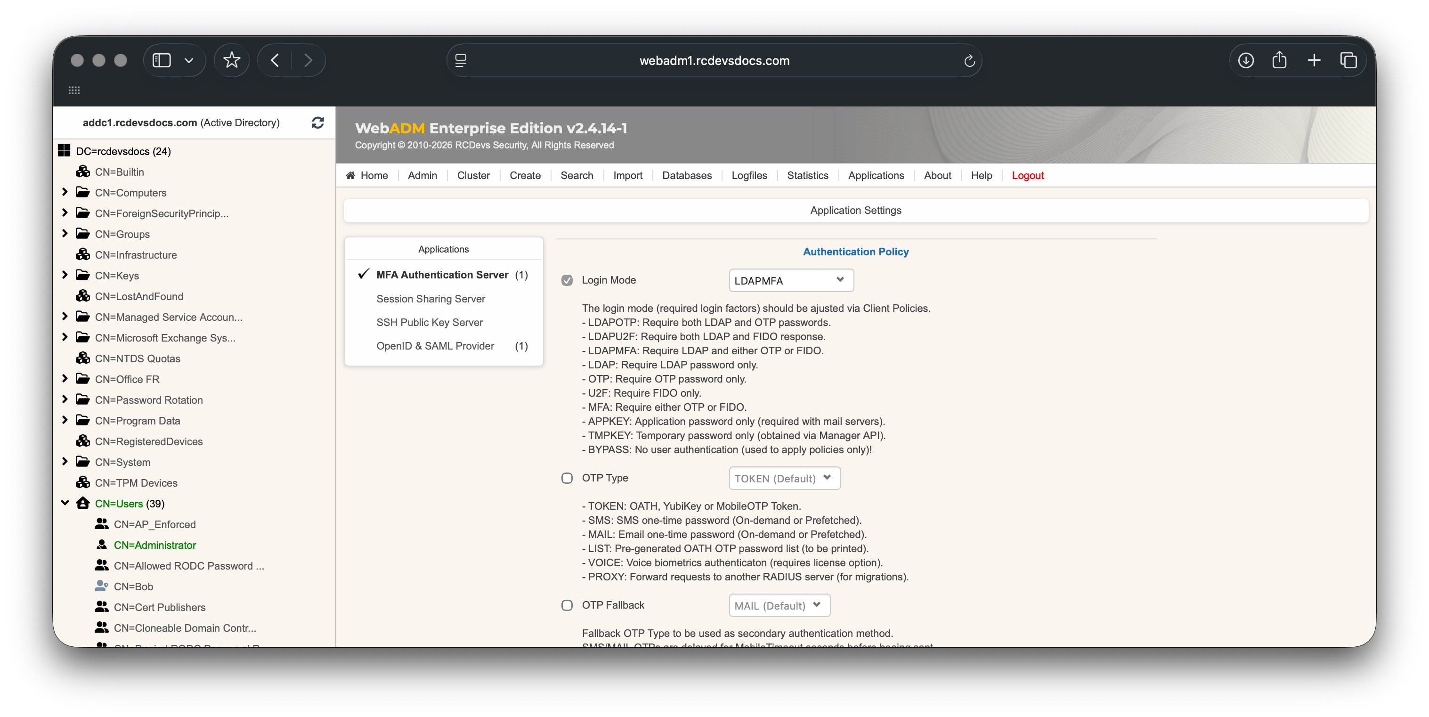
Task: Click the home icon beside Home menu
Action: (x=350, y=175)
